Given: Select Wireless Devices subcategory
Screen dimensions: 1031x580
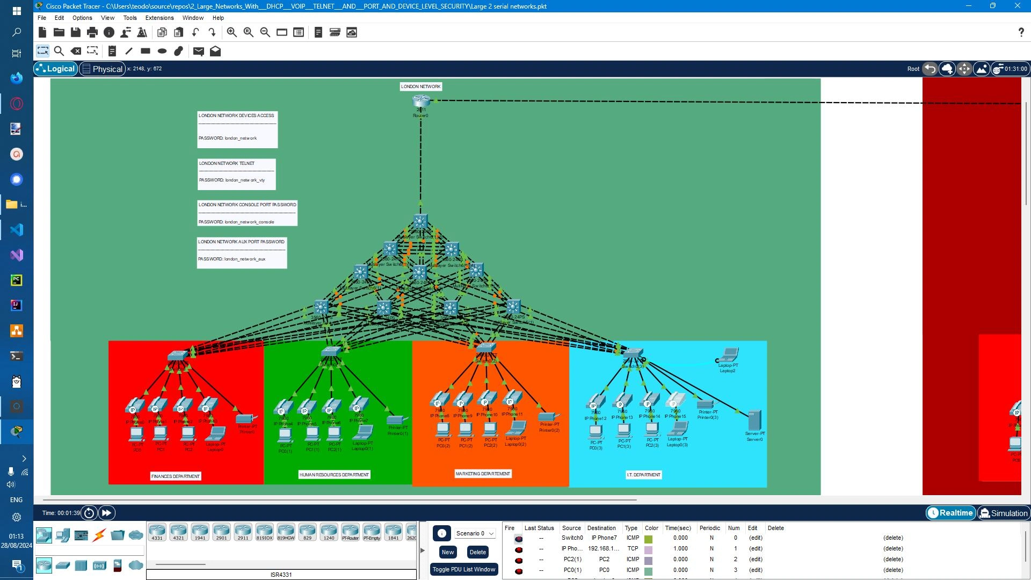Looking at the screenshot, I should click(x=99, y=565).
